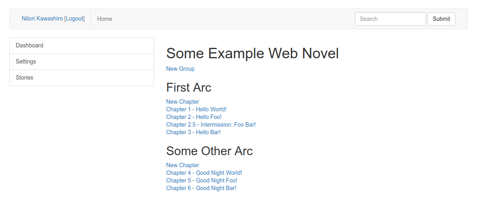The height and width of the screenshot is (209, 484).
Task: Focus the Search input field
Action: (390, 19)
